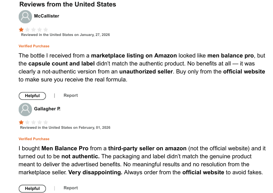Click third star on Gallagher's rating
Screen dimensions: 273x193
[34, 122]
